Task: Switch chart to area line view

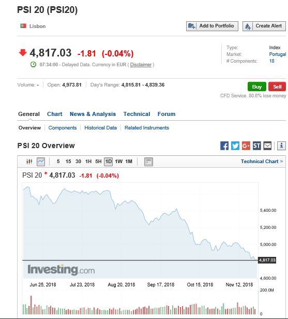Action: [41, 162]
